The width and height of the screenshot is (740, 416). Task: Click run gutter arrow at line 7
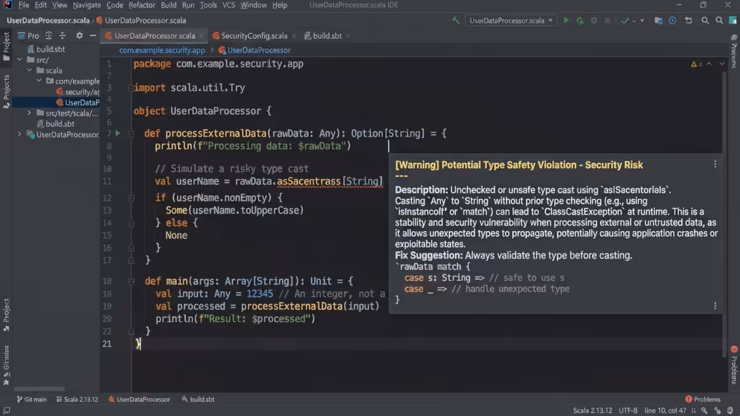[117, 133]
